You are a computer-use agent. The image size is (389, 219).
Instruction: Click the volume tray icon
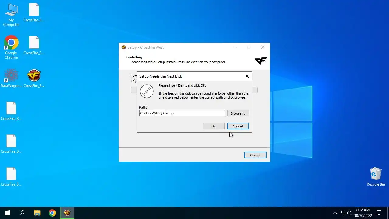(349, 213)
